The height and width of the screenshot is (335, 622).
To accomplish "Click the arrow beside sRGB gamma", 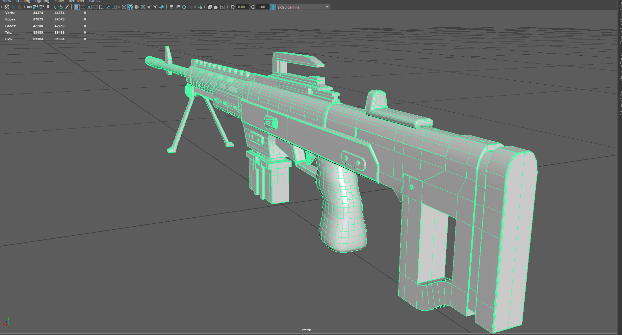I will (327, 7).
